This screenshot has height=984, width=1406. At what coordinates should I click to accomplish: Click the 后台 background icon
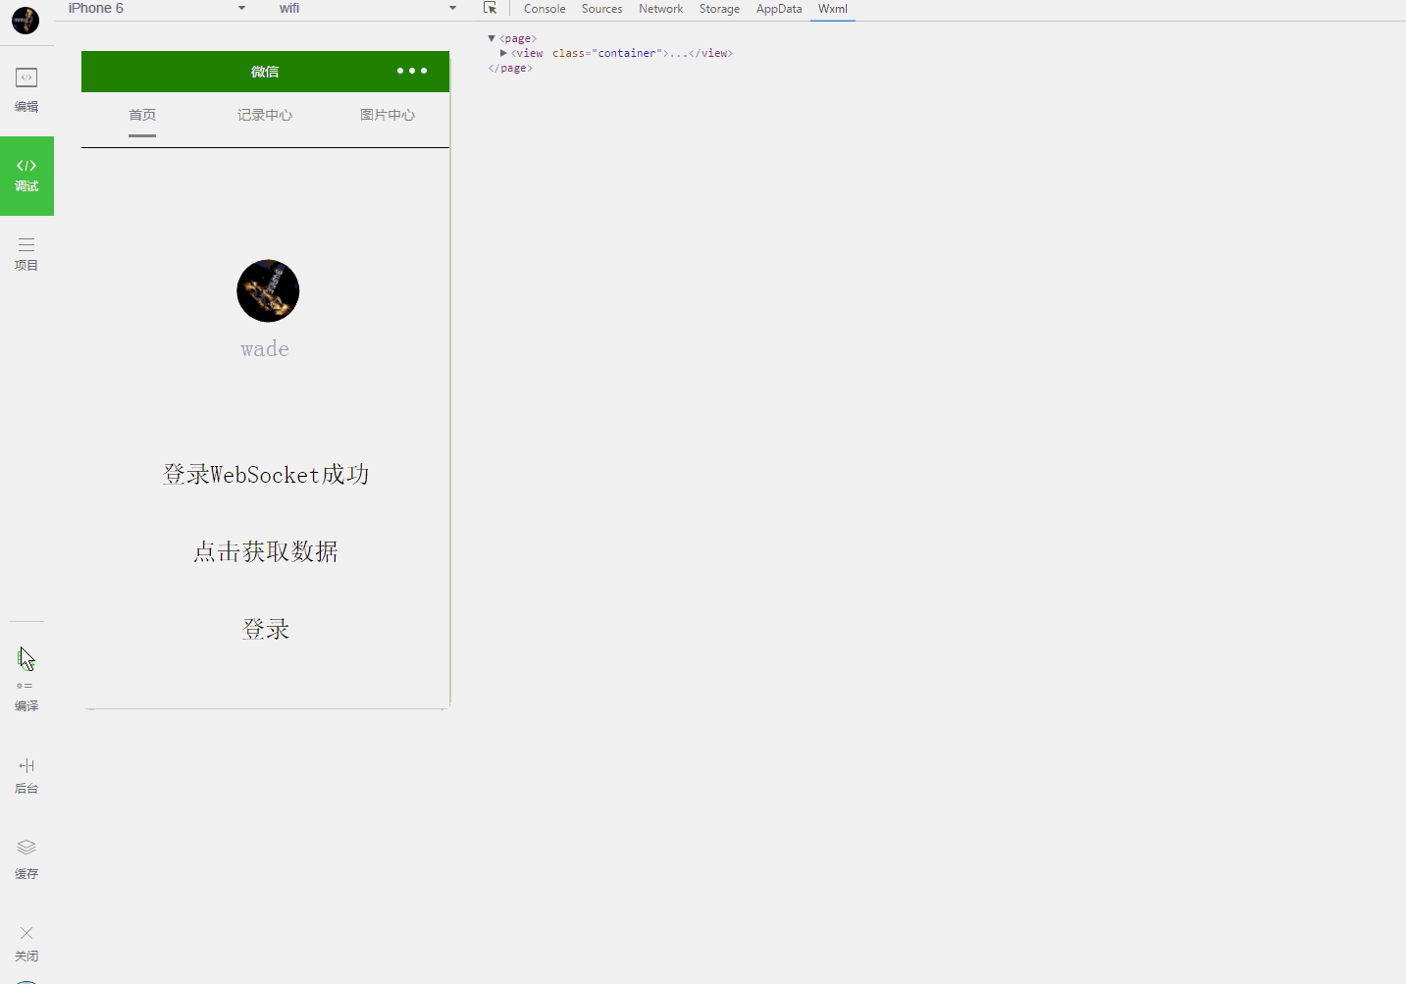coord(26,775)
